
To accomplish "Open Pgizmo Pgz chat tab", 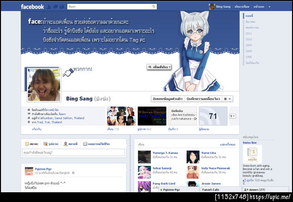I will click(179, 189).
